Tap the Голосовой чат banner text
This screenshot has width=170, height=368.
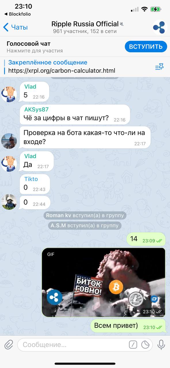28,44
